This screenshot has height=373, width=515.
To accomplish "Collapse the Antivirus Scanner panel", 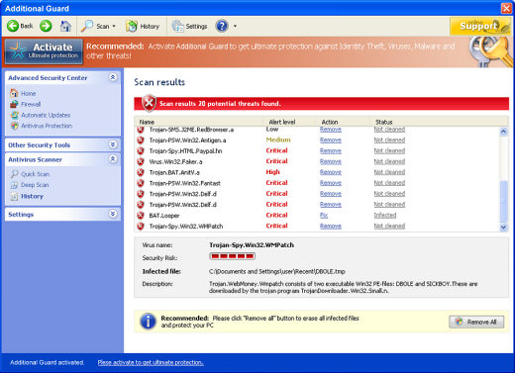I will point(113,159).
